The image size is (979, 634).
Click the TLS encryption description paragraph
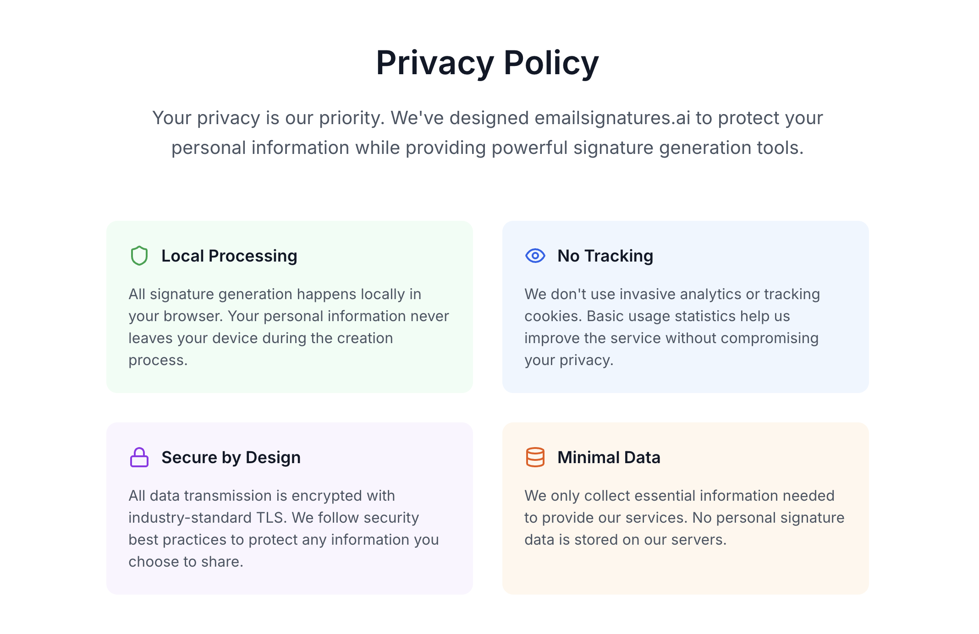point(284,529)
